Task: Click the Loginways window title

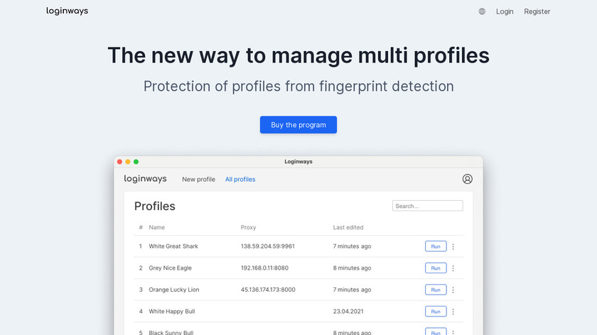Action: tap(298, 162)
